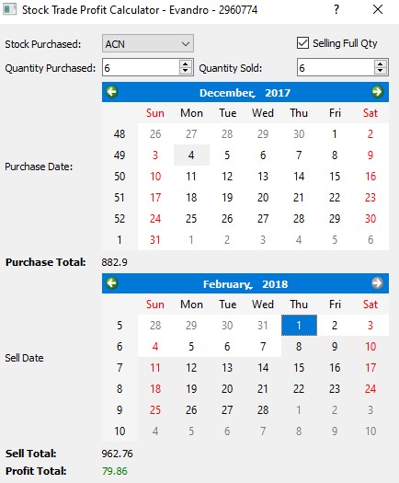Open the Stock Purchased ACN dropdown
This screenshot has height=483, width=399.
[x=148, y=44]
